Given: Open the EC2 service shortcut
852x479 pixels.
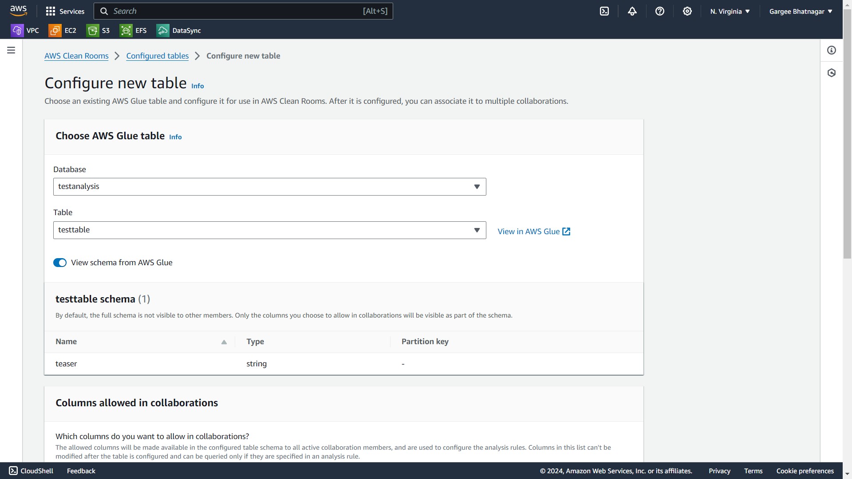Looking at the screenshot, I should (63, 31).
